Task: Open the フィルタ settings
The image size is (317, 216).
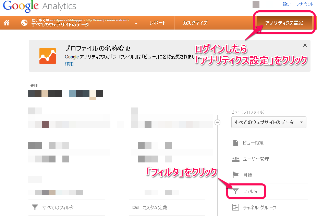Action: pos(250,191)
